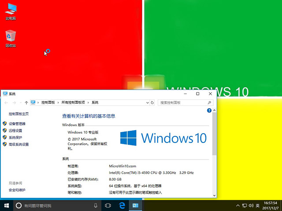This screenshot has width=282, height=211.
Task: Open 控制面板主页 link
Action: pos(19,114)
